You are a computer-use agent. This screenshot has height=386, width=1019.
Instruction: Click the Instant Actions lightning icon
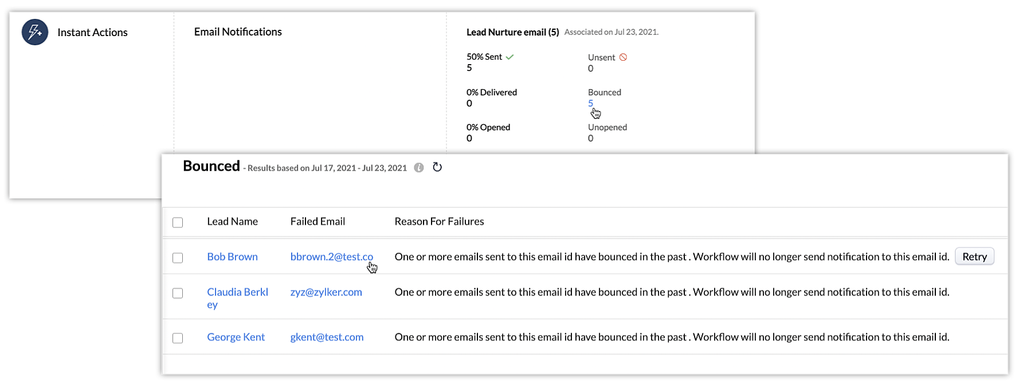(35, 32)
